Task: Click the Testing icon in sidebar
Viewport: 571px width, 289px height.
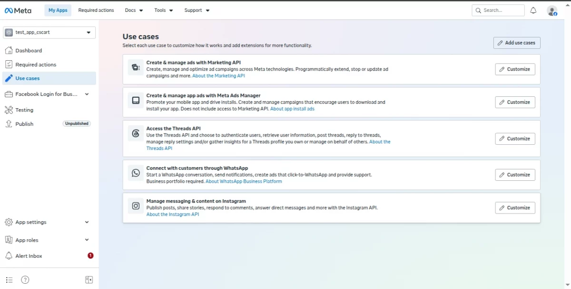Action: (9, 110)
